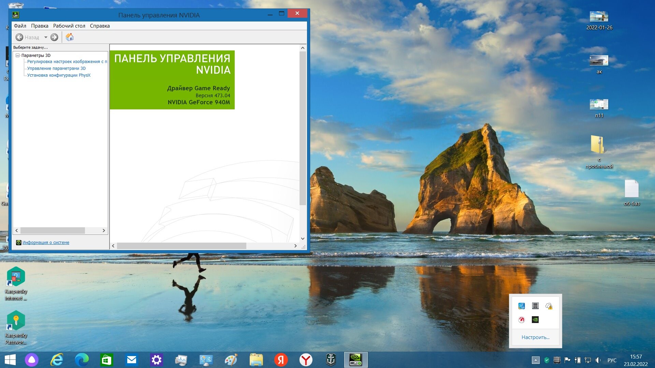Open NVIDIA Control Panel taskbar button
The height and width of the screenshot is (368, 655).
[x=355, y=360]
